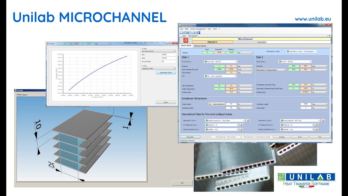Open the Details tab in Drawing window

click(19, 95)
